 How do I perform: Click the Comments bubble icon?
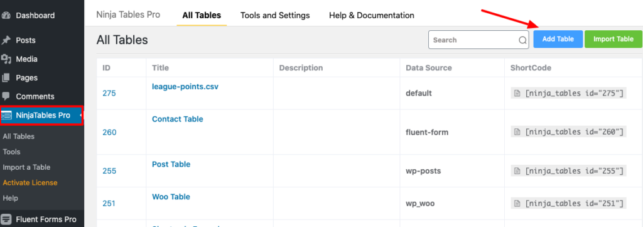pos(6,96)
